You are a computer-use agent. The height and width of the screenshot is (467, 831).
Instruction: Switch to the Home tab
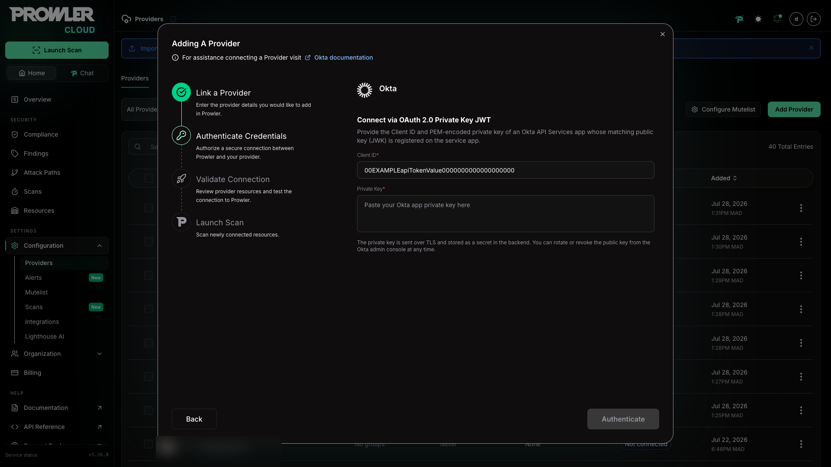pos(32,73)
